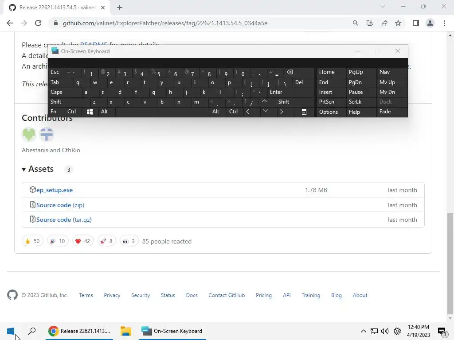Click the eyes reaction with 3
Screen dimensions: 454x340
coord(129,241)
